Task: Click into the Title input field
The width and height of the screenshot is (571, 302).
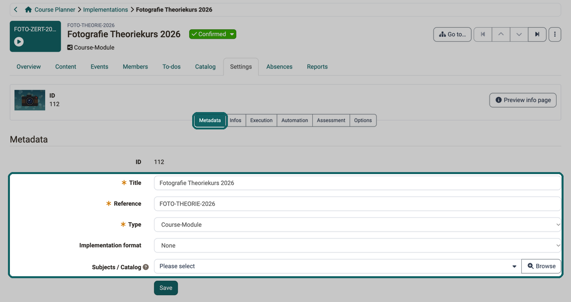Action: point(357,183)
